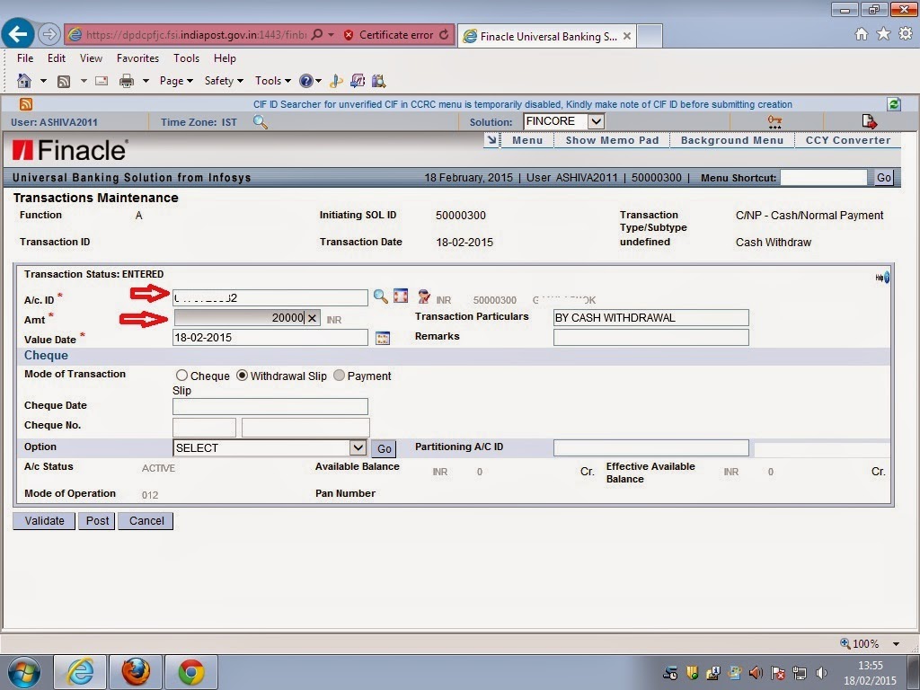Open the CCY Converter link
This screenshot has width=920, height=690.
pos(848,140)
